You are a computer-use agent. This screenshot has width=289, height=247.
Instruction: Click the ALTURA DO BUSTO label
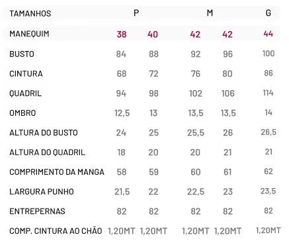pyautogui.click(x=44, y=132)
